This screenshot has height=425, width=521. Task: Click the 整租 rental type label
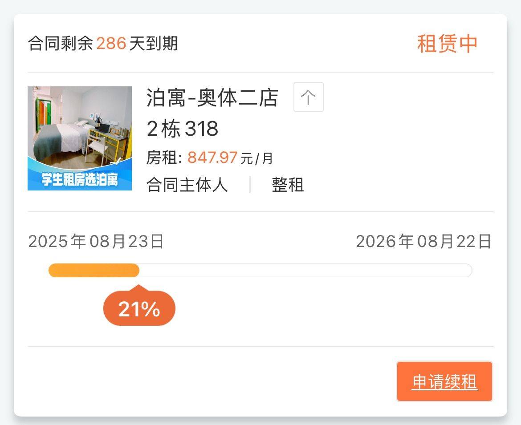pyautogui.click(x=288, y=185)
